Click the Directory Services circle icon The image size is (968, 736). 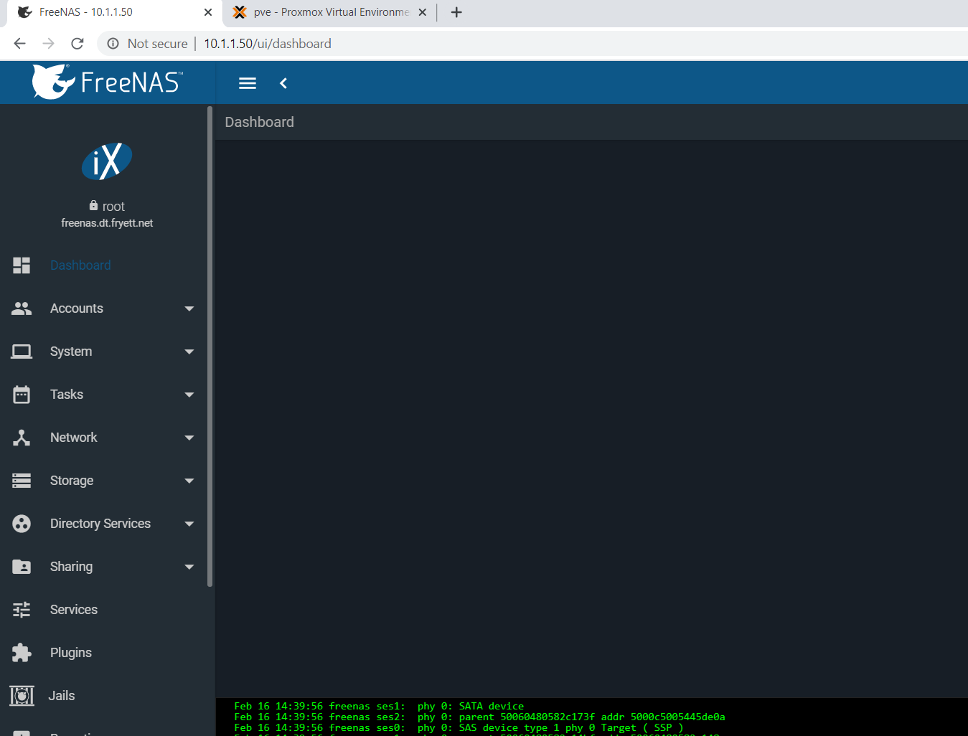pos(22,524)
